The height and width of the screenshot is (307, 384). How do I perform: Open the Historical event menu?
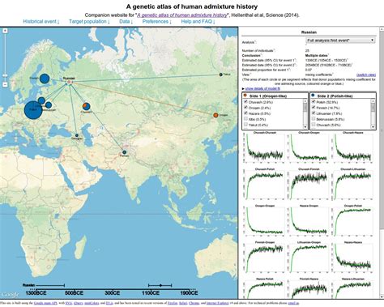(x=41, y=22)
